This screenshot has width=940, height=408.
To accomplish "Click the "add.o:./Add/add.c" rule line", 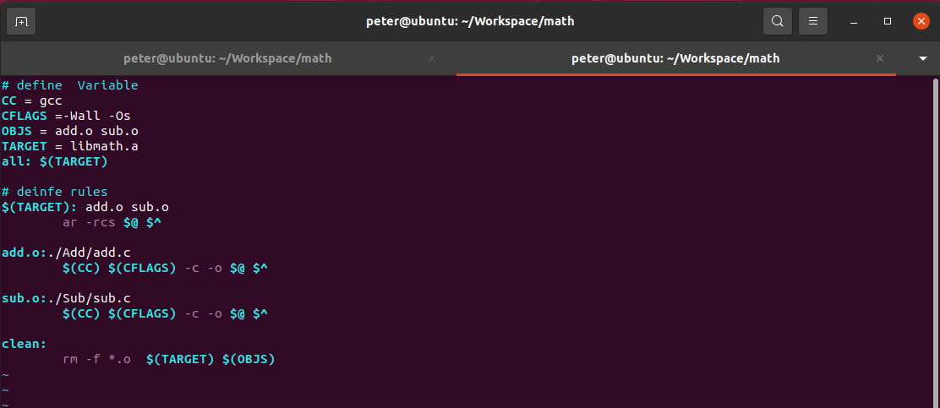I will [66, 253].
